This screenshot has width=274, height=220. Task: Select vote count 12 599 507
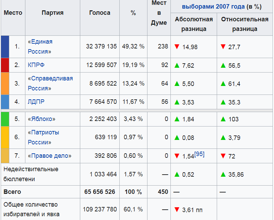pyautogui.click(x=102, y=65)
